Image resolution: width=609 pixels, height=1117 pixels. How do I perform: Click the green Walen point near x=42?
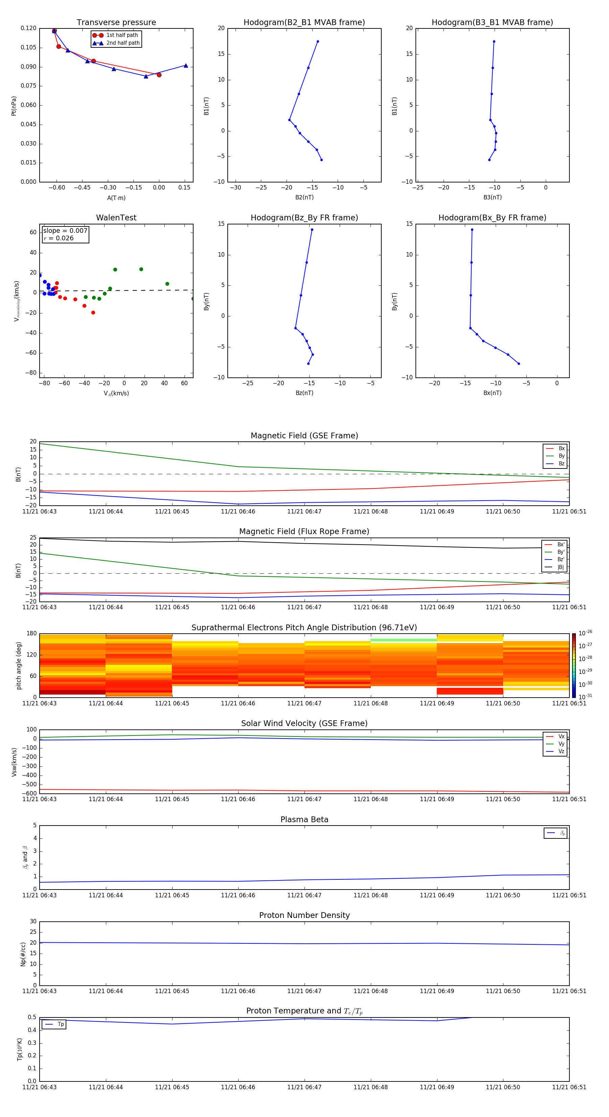tap(167, 284)
